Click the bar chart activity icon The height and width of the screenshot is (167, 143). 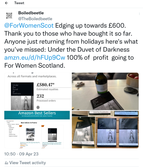6,163
